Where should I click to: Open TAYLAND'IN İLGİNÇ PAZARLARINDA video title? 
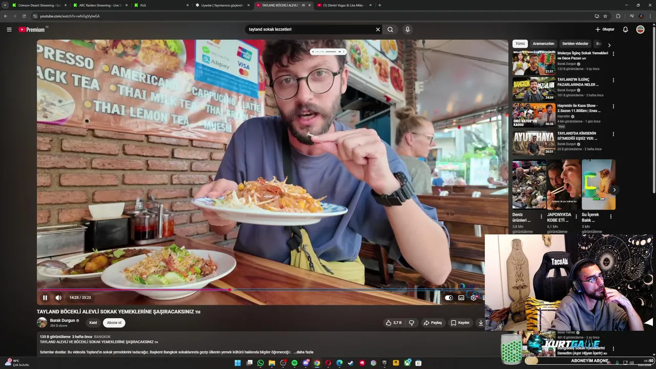pos(578,82)
